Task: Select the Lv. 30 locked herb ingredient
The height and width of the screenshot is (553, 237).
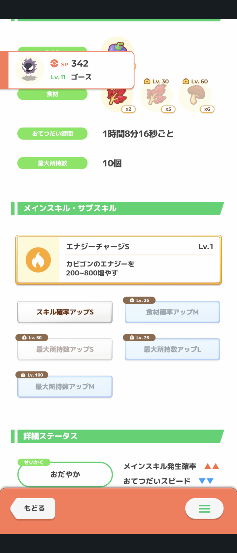Action: (157, 95)
